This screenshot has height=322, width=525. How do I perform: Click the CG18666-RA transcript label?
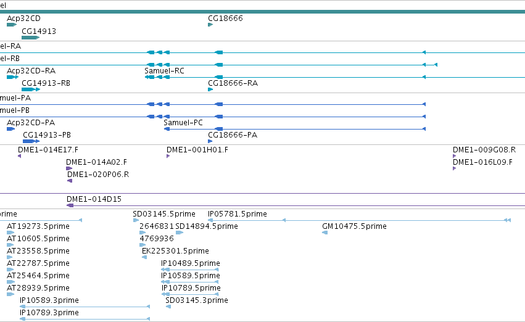(233, 83)
